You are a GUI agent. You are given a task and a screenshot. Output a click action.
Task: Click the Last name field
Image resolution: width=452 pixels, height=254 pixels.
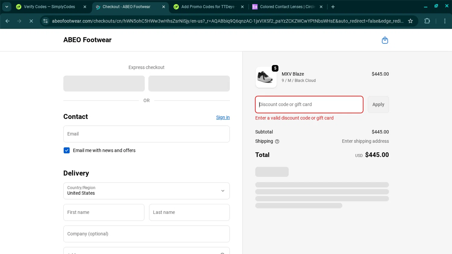[189, 212]
